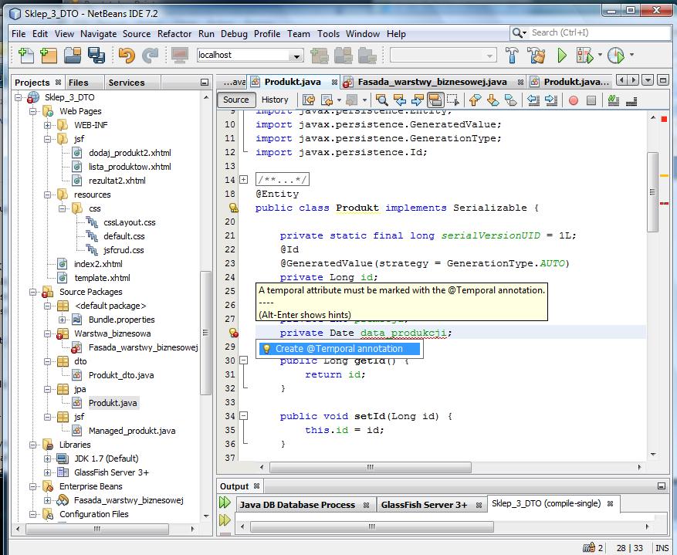Open the Profile Project dropdown arrow
The height and width of the screenshot is (555, 677).
[x=631, y=55]
